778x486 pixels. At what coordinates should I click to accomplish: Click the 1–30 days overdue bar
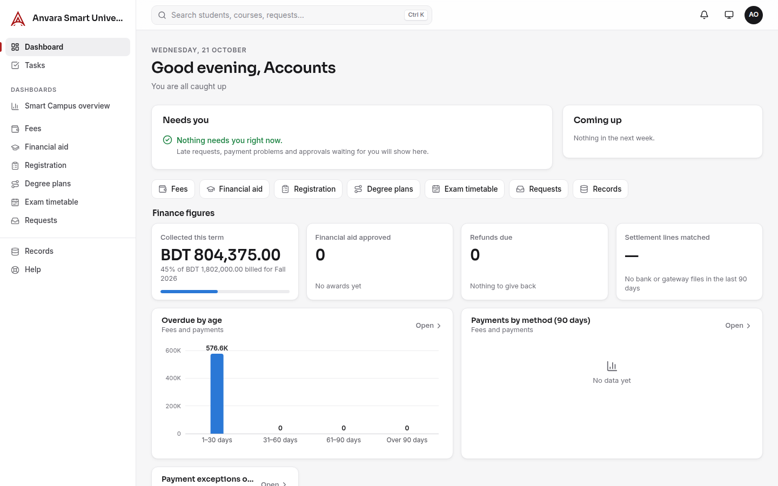click(x=217, y=394)
